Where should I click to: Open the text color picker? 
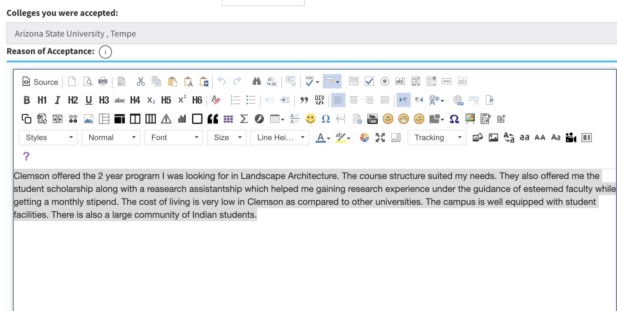click(x=323, y=138)
